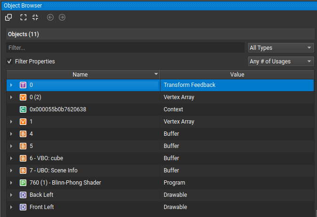Select the Buffer 5 row
This screenshot has height=217, width=317.
click(94, 146)
